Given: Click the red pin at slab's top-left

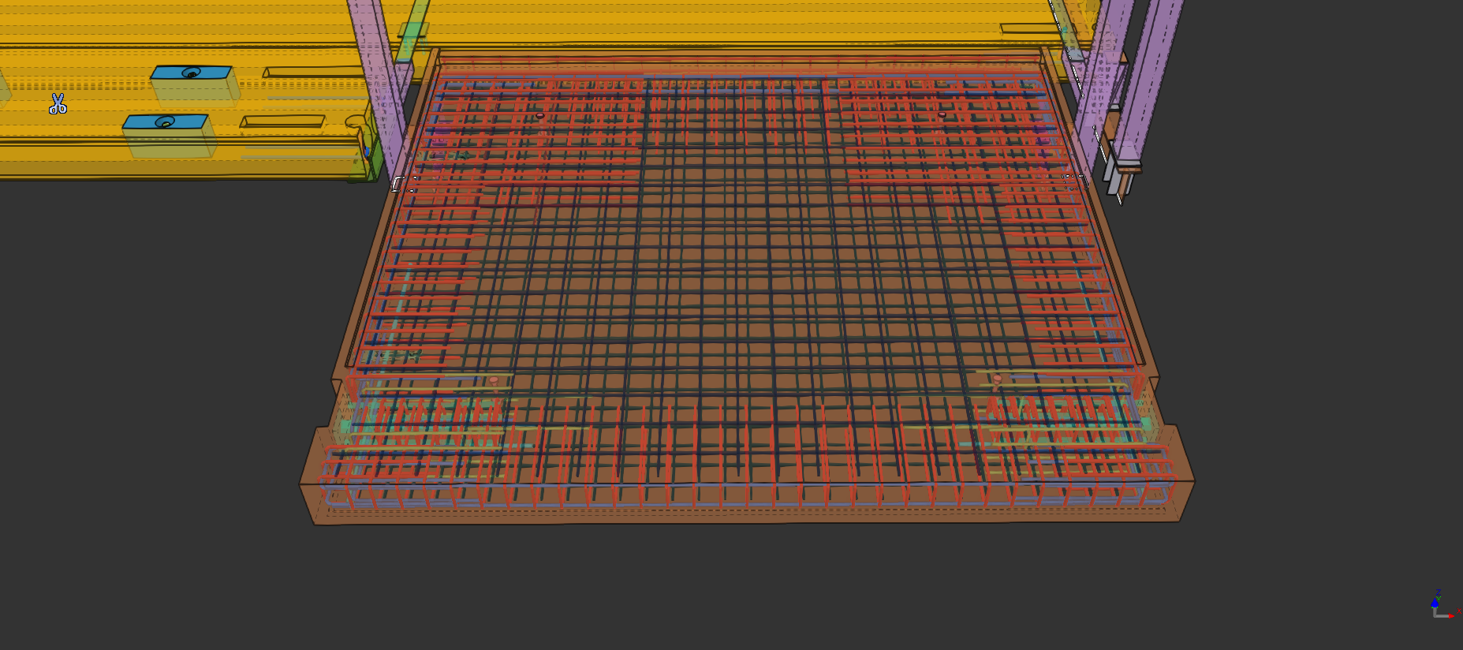Looking at the screenshot, I should 540,116.
